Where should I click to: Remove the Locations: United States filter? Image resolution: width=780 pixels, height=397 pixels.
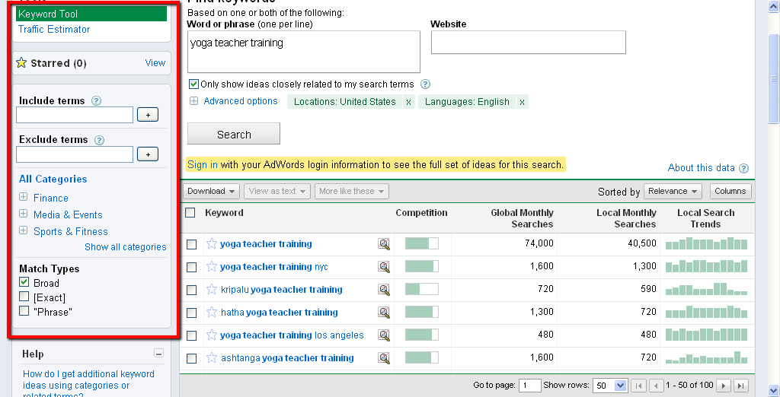click(x=408, y=102)
